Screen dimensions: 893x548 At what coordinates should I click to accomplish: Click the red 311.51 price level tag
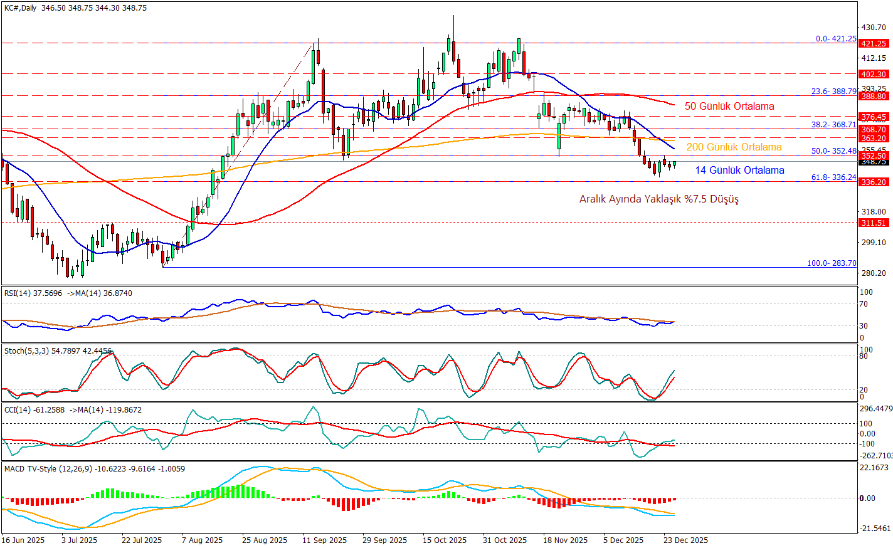click(x=874, y=223)
